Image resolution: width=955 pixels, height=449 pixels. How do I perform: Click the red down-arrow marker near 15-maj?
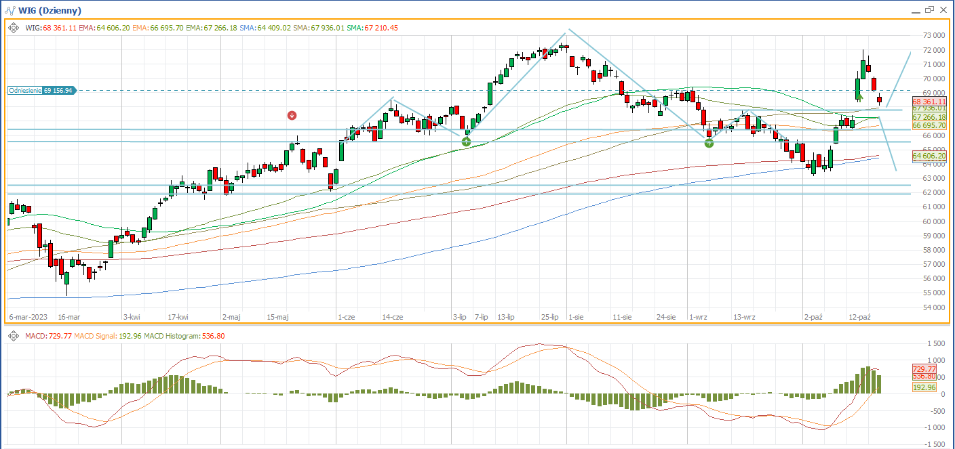pyautogui.click(x=292, y=115)
